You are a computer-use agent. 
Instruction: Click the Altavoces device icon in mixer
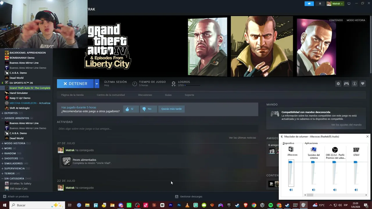[291, 149]
